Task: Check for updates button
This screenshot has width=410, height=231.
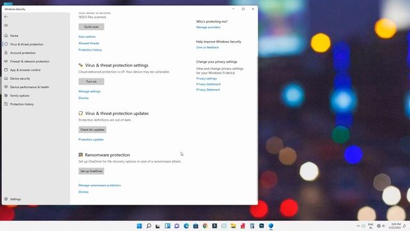Action: pos(92,130)
